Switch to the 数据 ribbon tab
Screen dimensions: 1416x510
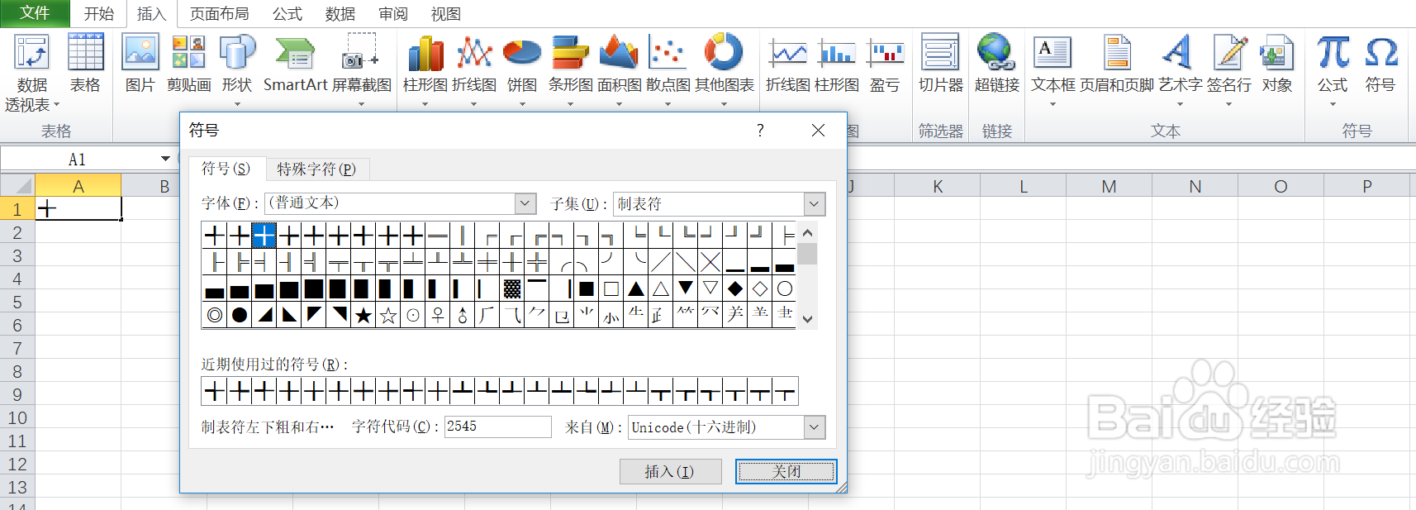340,14
